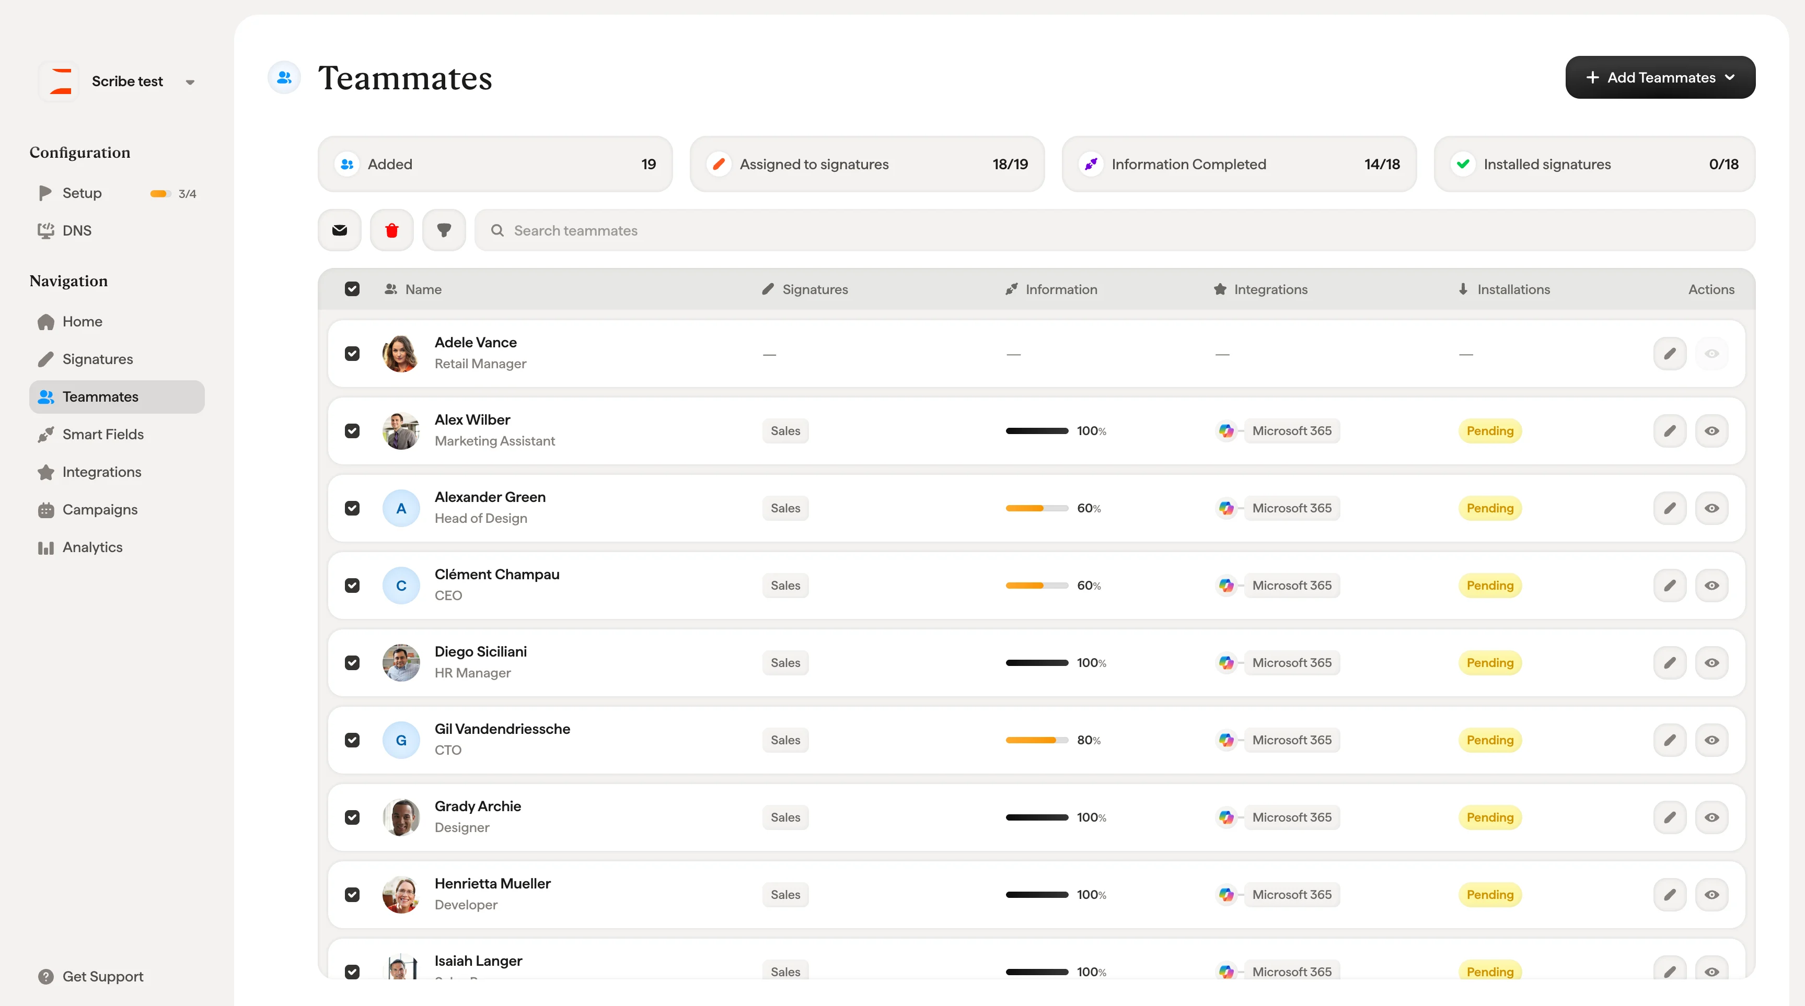Viewport: 1805px width, 1006px height.
Task: Preview Diego Siciliani's signature with eye icon
Action: coord(1711,663)
